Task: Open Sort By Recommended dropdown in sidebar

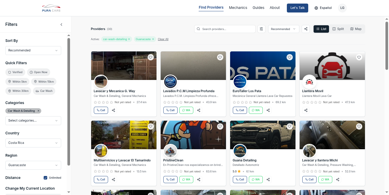Action: tap(33, 51)
